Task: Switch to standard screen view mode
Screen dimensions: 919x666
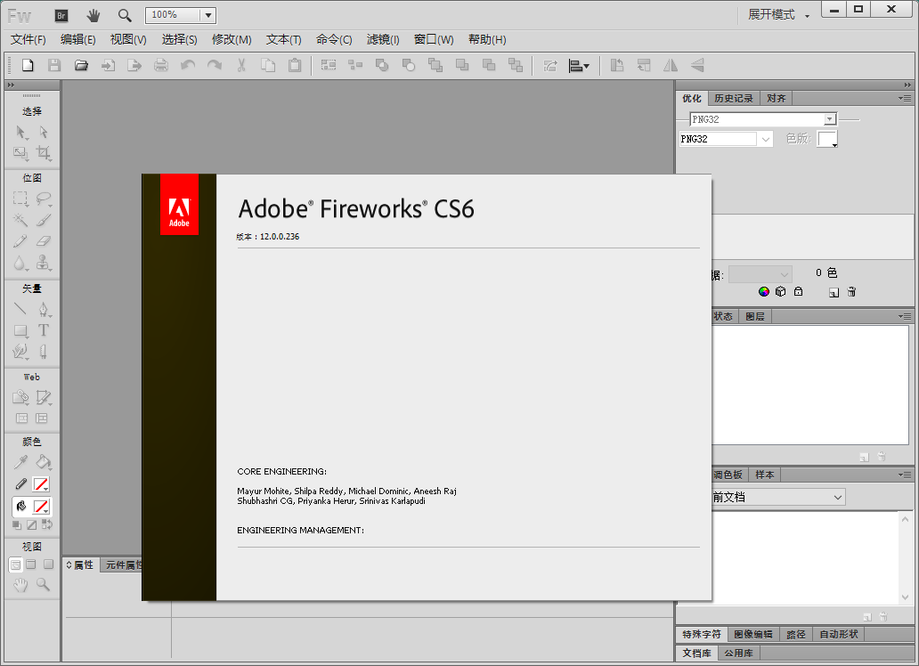Action: click(15, 564)
